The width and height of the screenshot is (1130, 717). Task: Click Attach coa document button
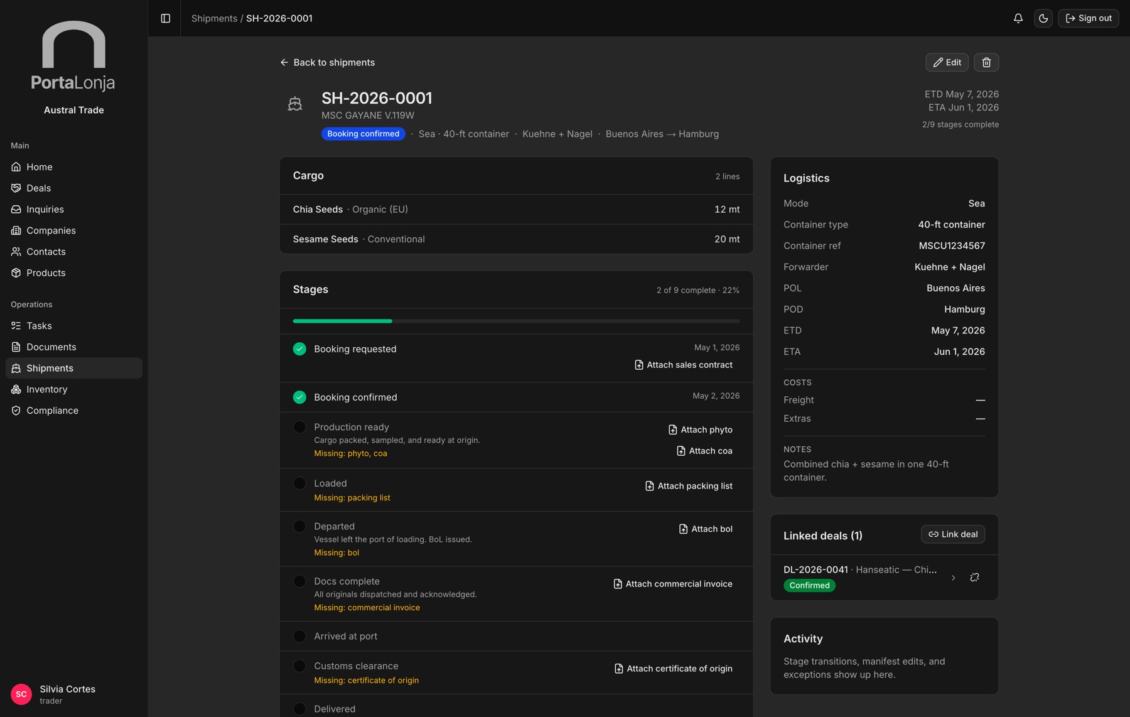coord(704,451)
